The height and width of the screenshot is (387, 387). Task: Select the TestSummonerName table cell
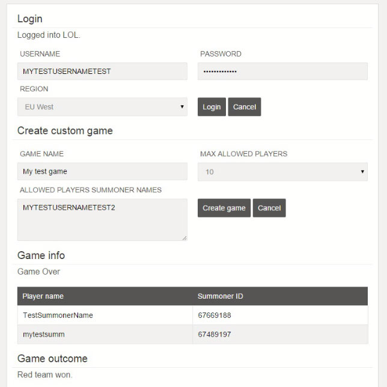point(58,315)
